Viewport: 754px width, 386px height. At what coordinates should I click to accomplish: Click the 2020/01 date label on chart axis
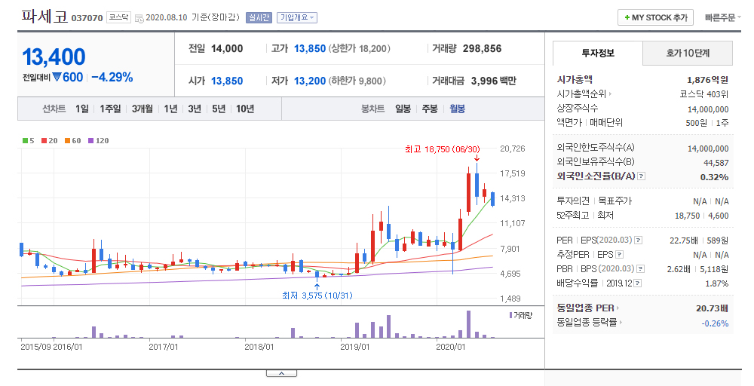(451, 347)
